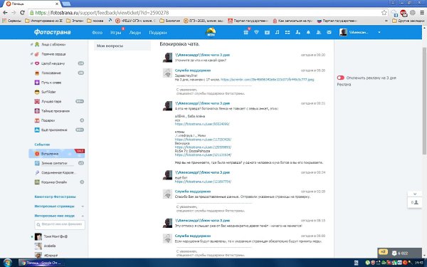Open Surf Rider in the sidebar

pos(48,92)
